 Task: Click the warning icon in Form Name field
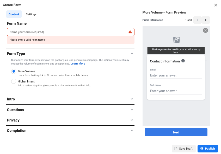click(130, 32)
